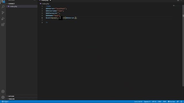
Task: Start Go Live server
Action: (x=171, y=102)
